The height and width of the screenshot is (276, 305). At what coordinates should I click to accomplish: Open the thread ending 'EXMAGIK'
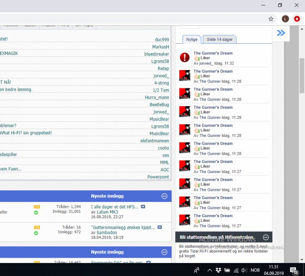click(x=9, y=53)
